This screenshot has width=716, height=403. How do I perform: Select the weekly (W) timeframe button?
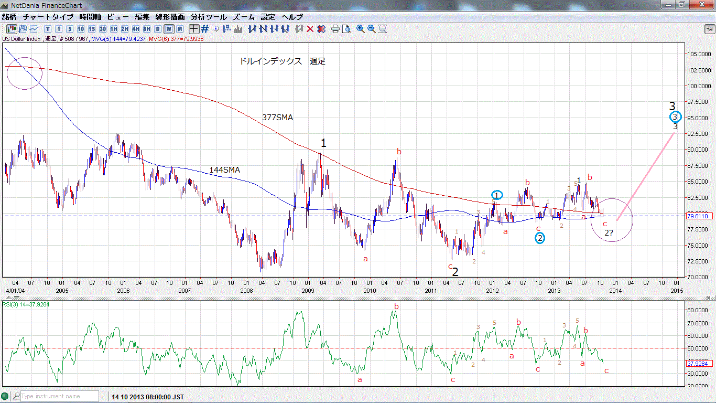pos(169,29)
